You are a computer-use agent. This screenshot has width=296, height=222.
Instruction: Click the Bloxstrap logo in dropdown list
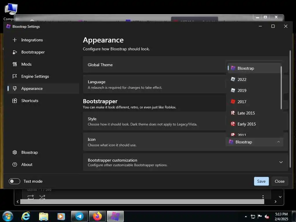(233, 68)
